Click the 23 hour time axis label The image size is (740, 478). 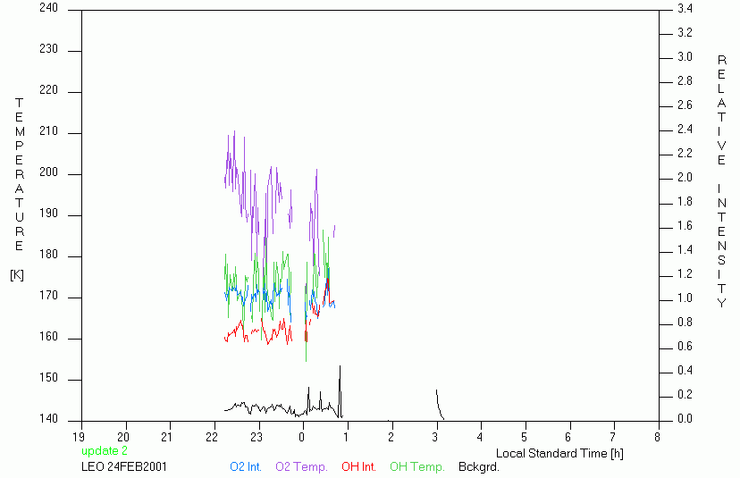click(256, 437)
